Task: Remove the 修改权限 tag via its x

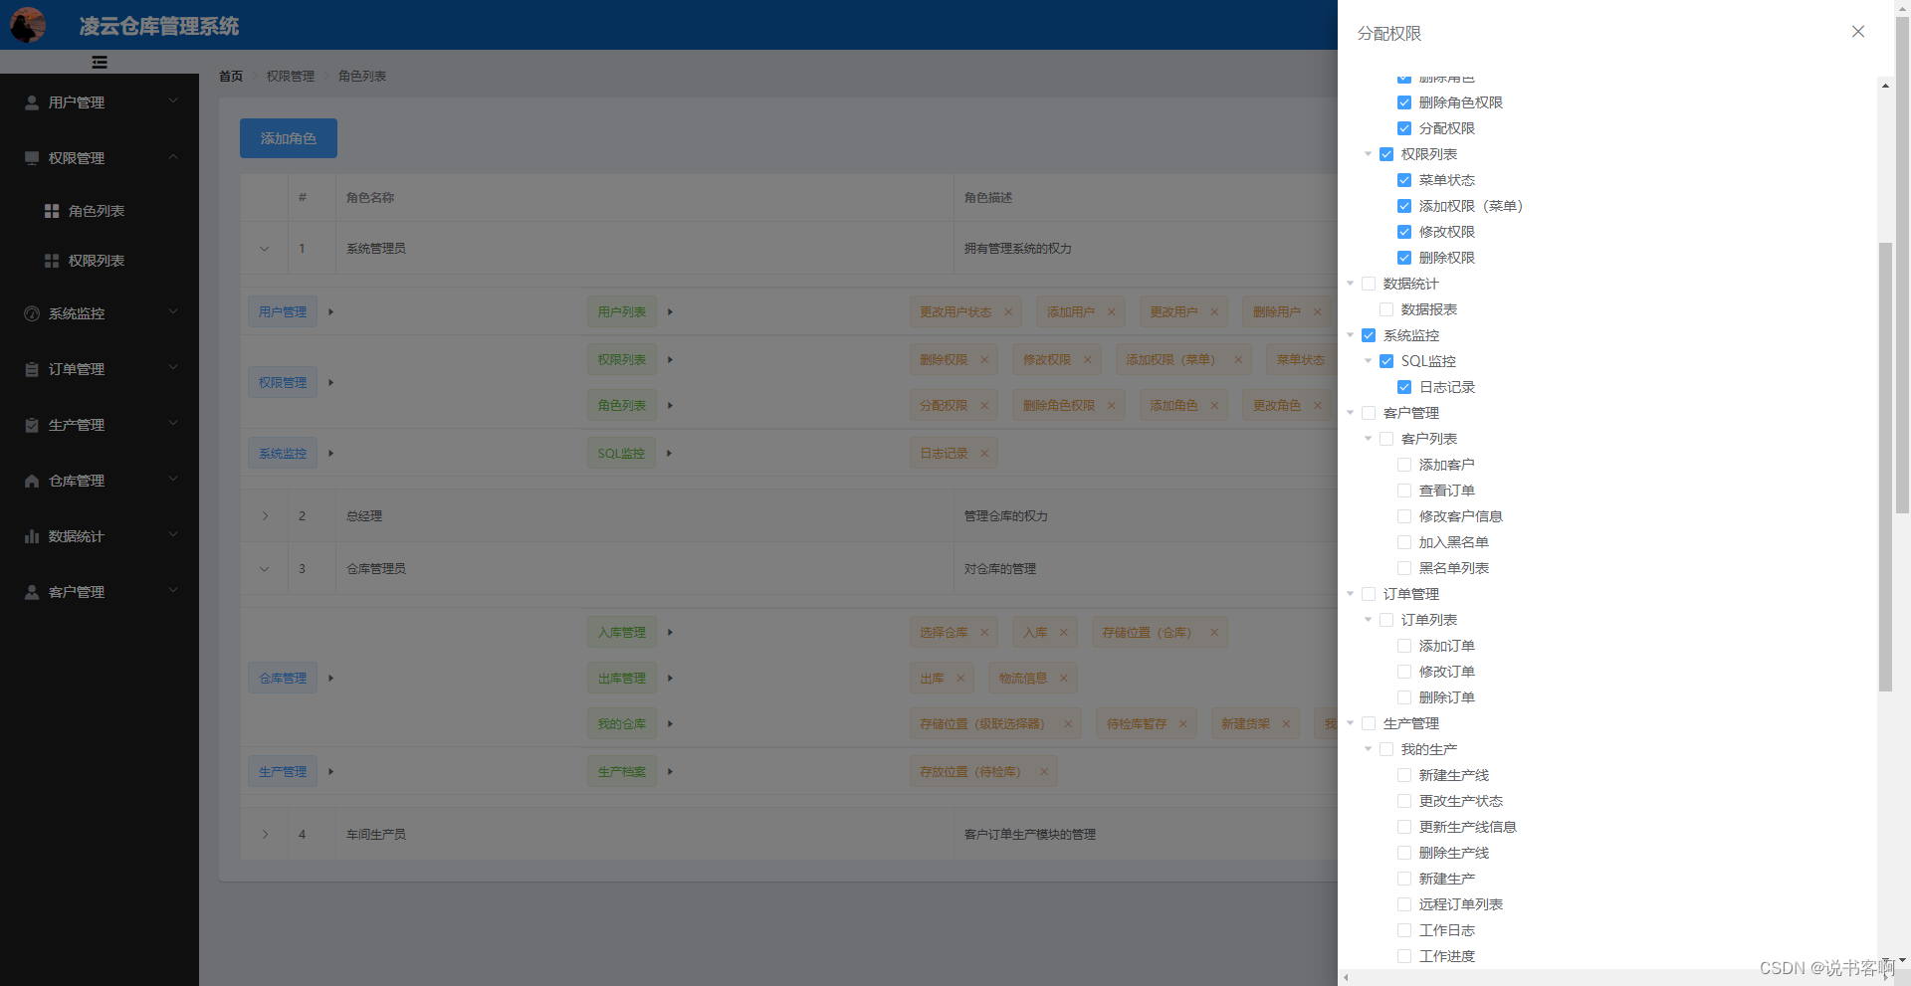Action: tap(1088, 360)
